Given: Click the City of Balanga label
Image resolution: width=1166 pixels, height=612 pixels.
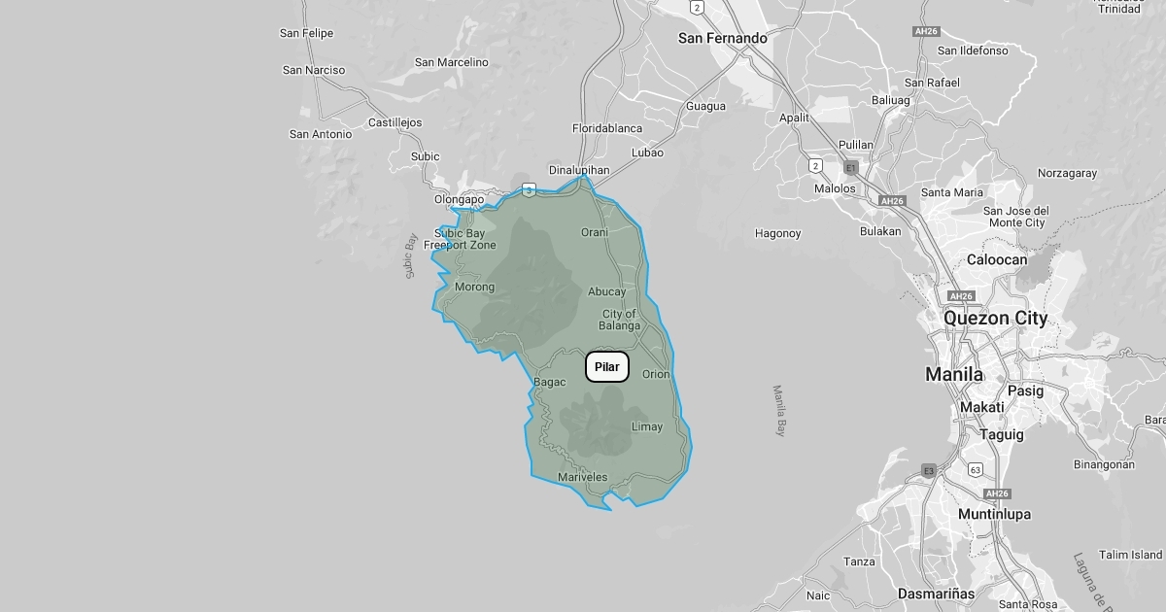Looking at the screenshot, I should 620,320.
